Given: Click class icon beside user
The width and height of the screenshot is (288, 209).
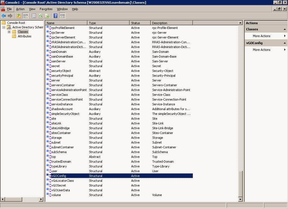Looking at the screenshot, I should tap(48, 171).
